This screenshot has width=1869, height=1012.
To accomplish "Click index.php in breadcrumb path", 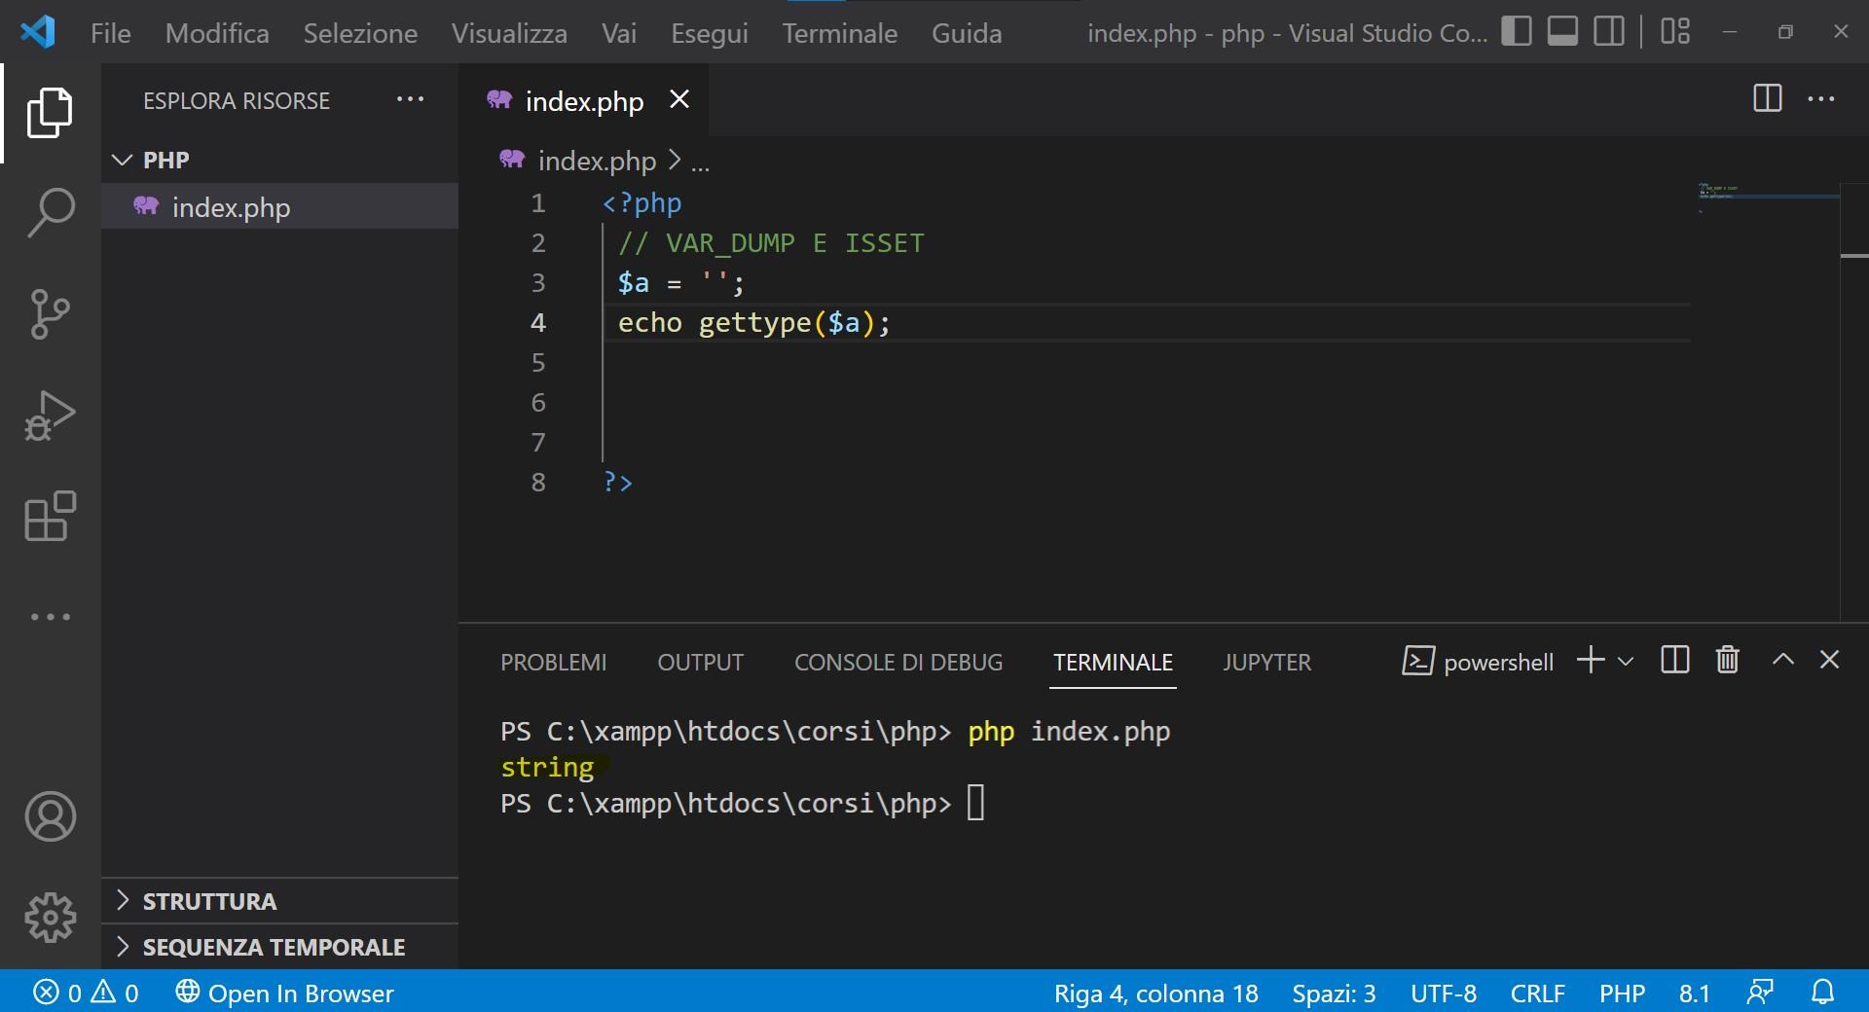I will point(597,161).
